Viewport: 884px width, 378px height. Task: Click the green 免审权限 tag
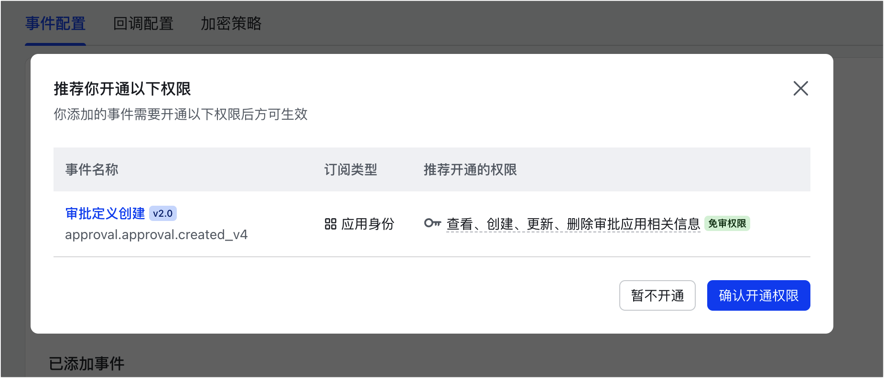(727, 223)
